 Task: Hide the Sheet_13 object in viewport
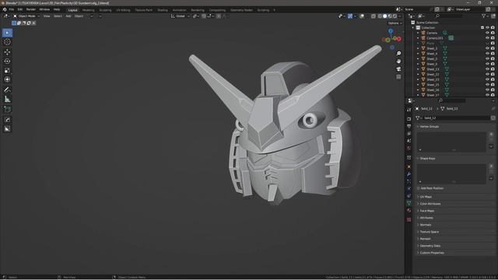point(488,69)
